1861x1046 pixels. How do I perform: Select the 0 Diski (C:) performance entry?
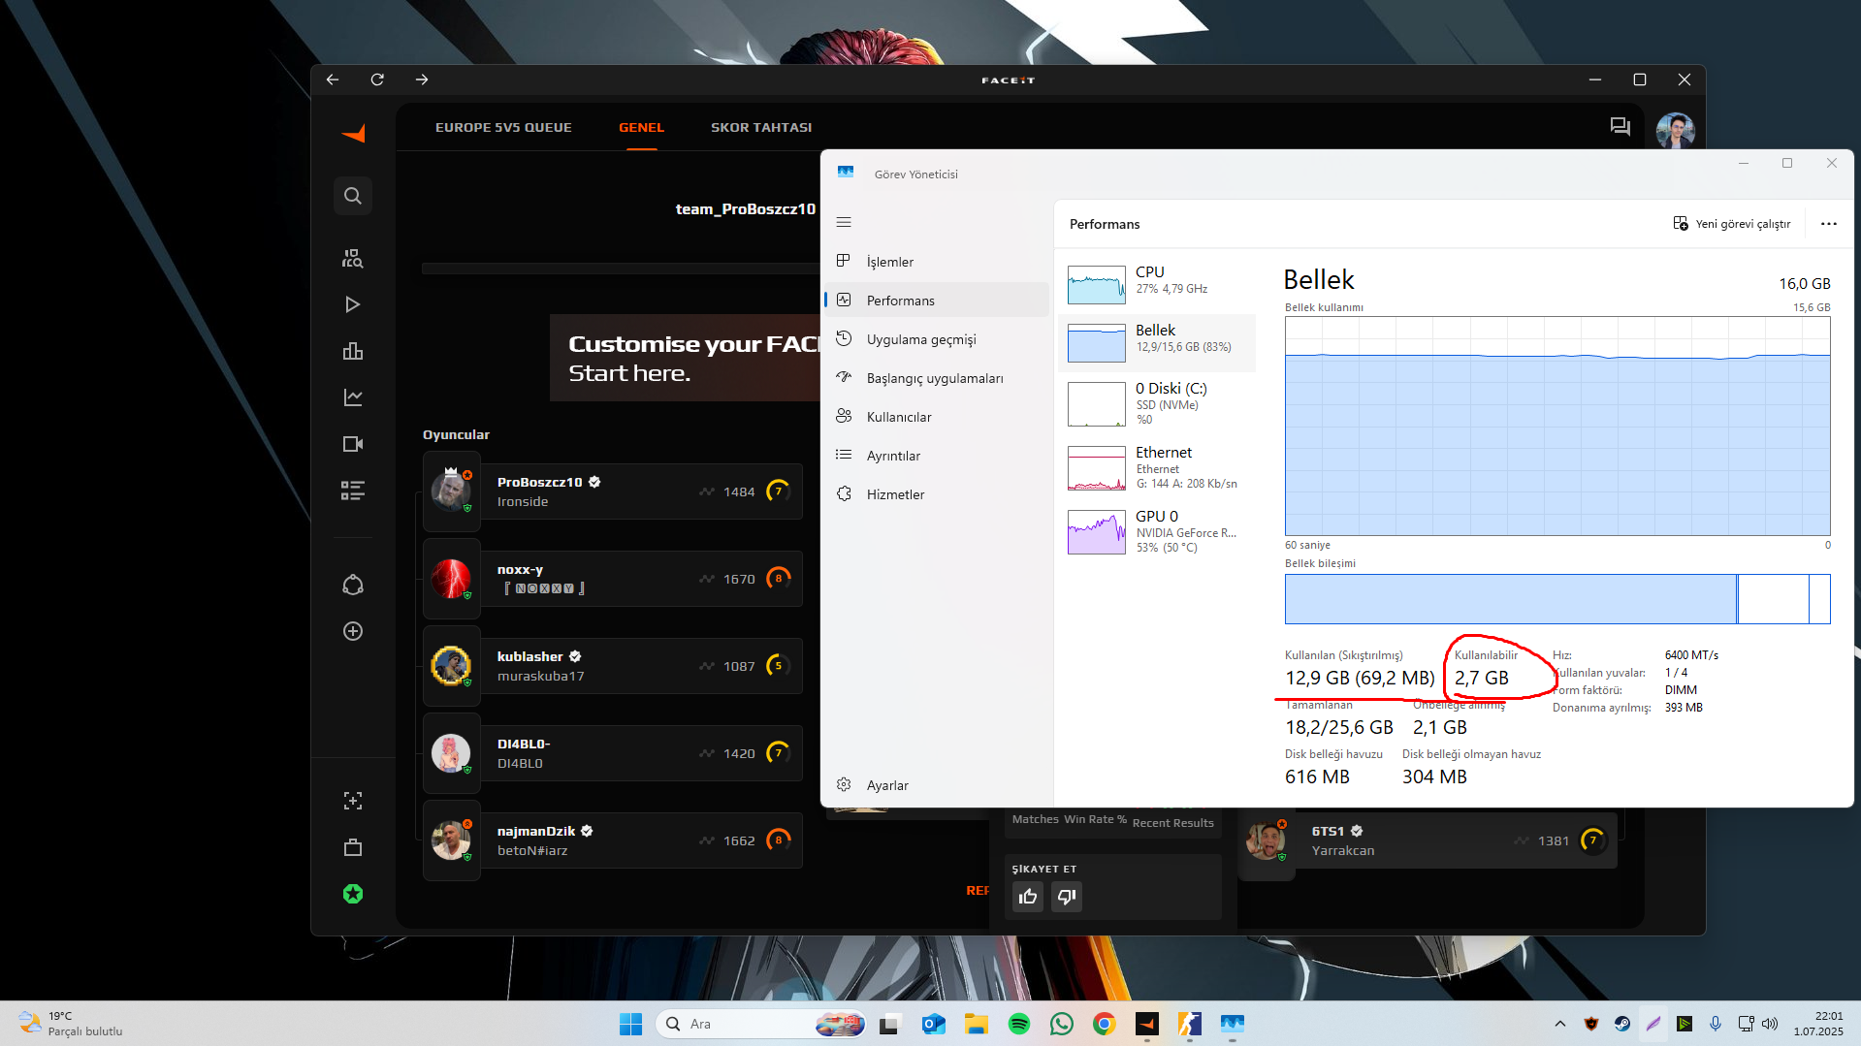point(1157,403)
